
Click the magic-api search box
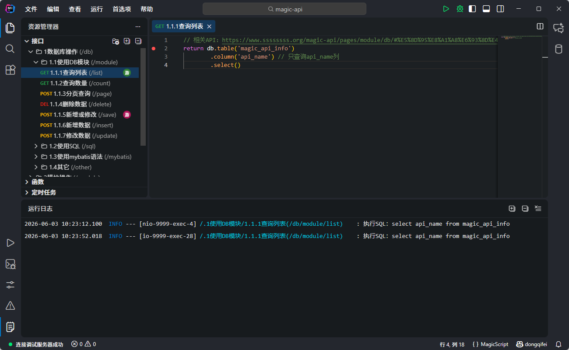point(284,9)
